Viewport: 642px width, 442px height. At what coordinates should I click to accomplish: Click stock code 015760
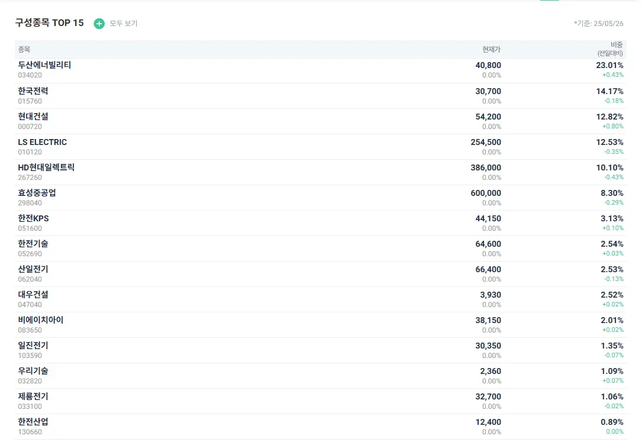(x=30, y=101)
